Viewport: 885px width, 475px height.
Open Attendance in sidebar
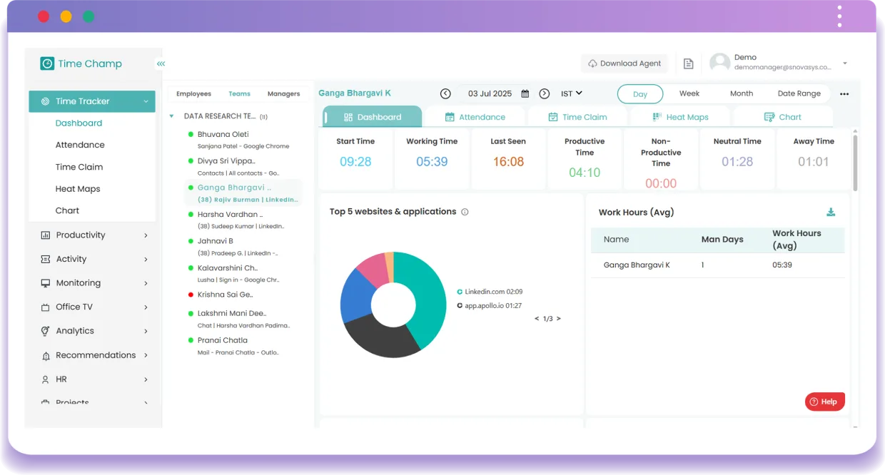[x=80, y=145]
